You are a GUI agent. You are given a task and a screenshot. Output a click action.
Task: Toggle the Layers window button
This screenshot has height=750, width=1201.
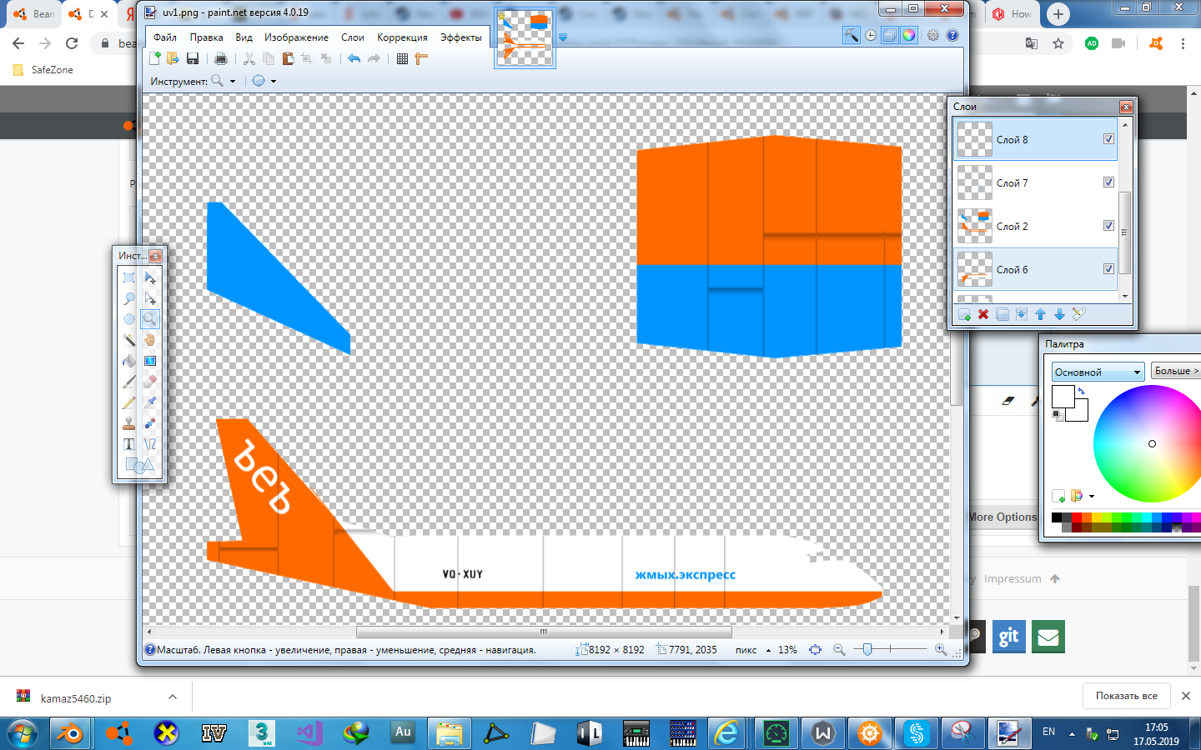[890, 35]
